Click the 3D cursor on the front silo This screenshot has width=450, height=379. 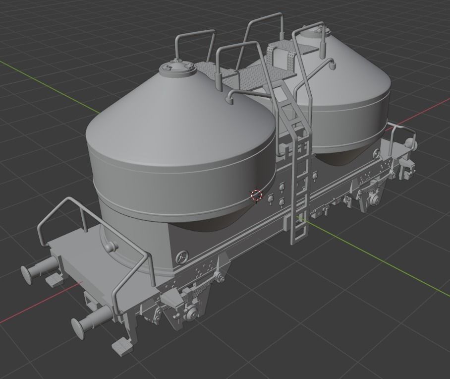256,195
